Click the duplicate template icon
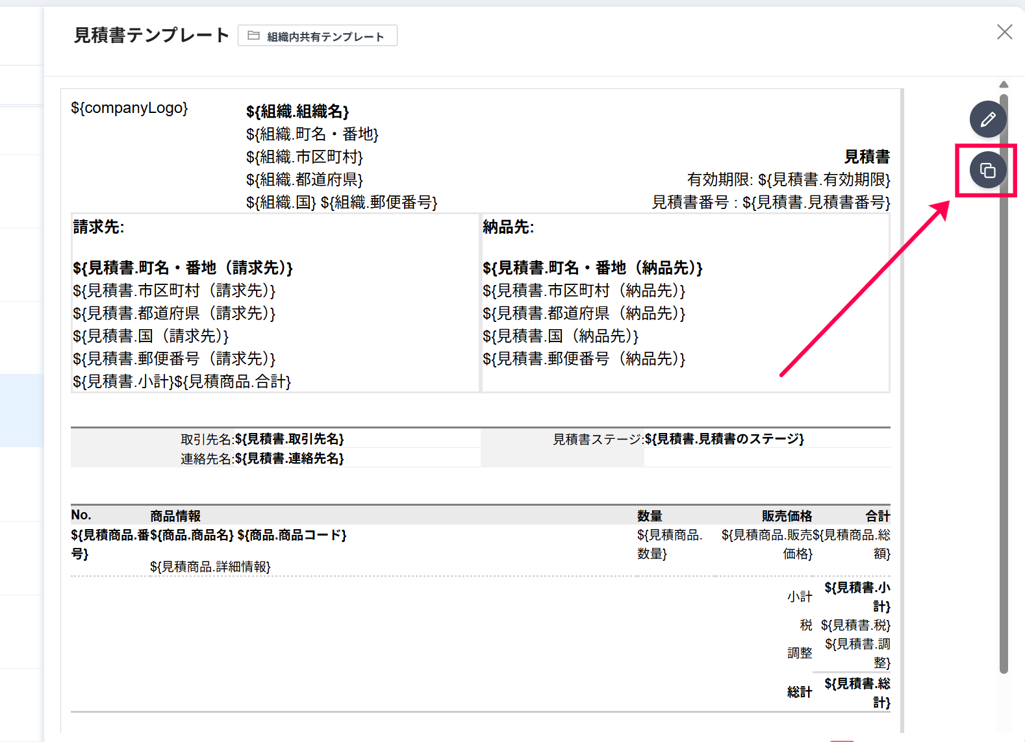 (x=987, y=171)
